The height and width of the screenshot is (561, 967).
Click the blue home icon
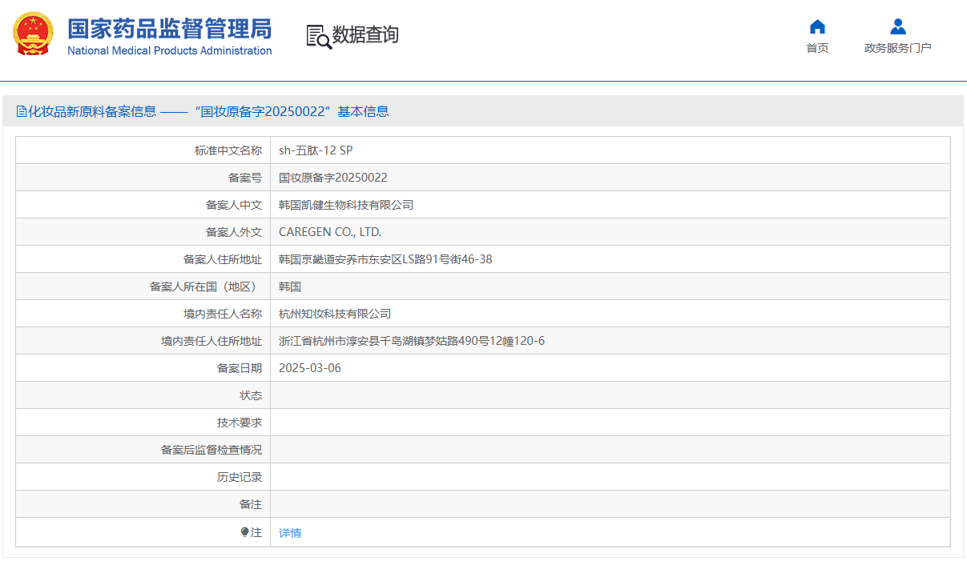(x=817, y=26)
